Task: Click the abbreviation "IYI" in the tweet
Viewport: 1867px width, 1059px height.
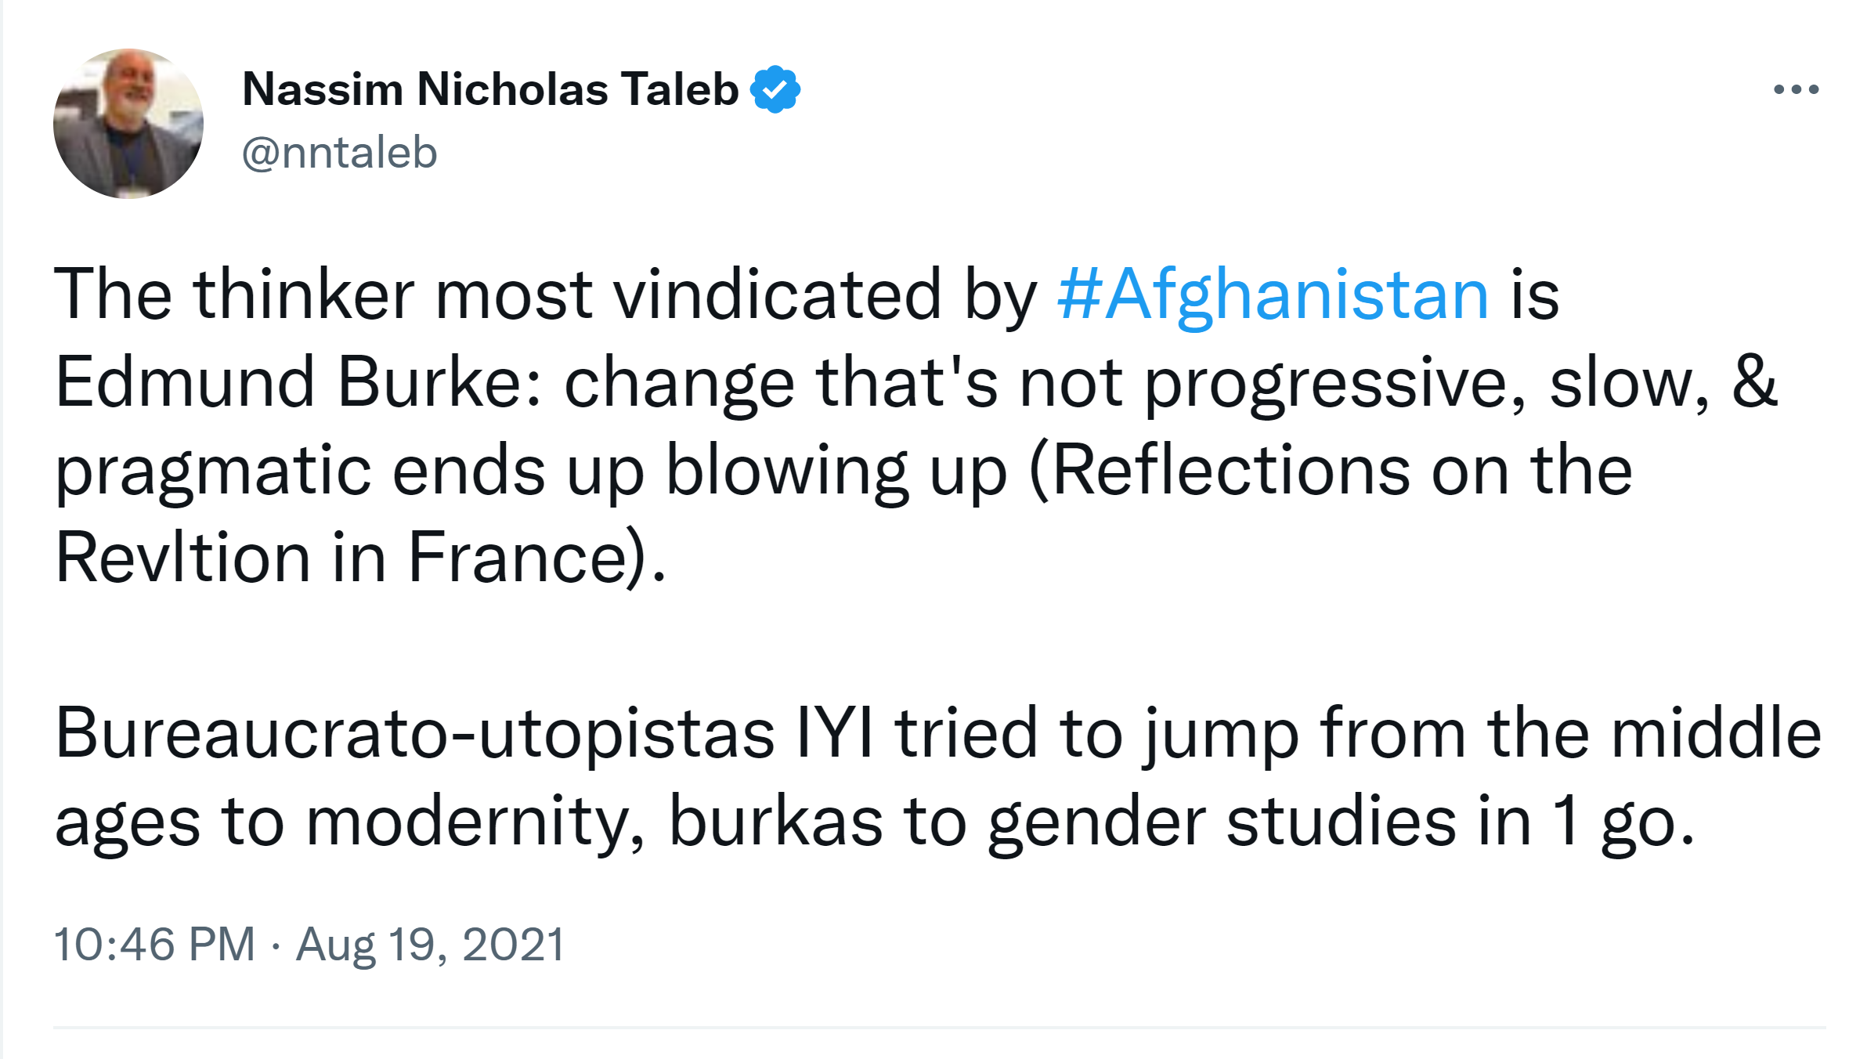Action: click(834, 734)
